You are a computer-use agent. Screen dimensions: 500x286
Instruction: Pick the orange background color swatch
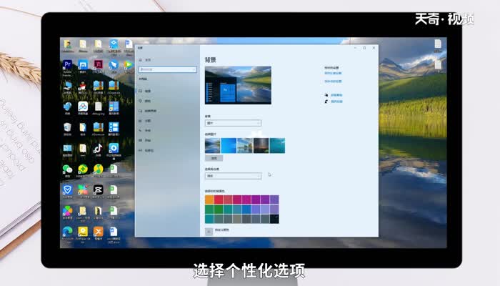click(209, 199)
